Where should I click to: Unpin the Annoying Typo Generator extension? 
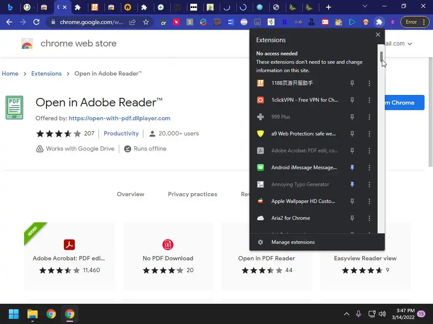(x=352, y=184)
